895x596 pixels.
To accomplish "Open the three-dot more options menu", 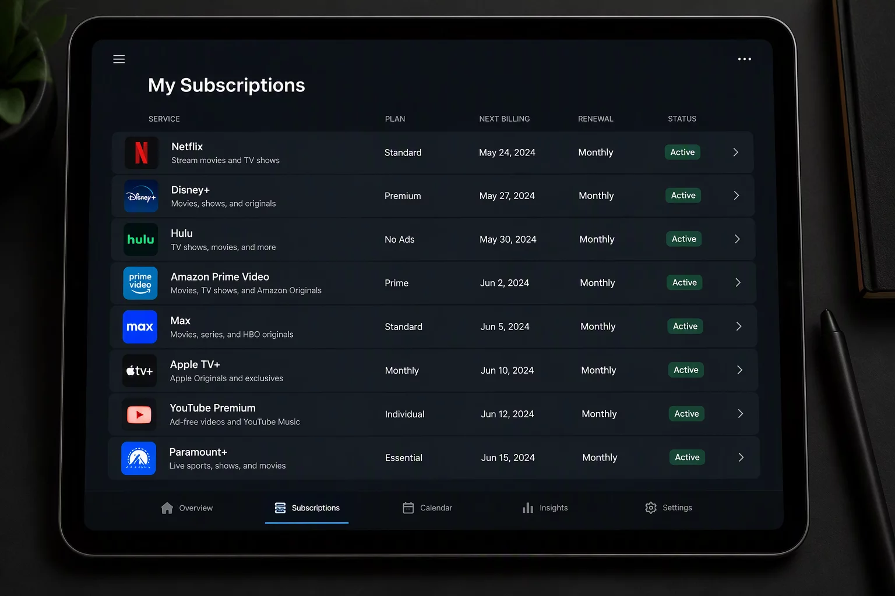I will click(x=744, y=59).
